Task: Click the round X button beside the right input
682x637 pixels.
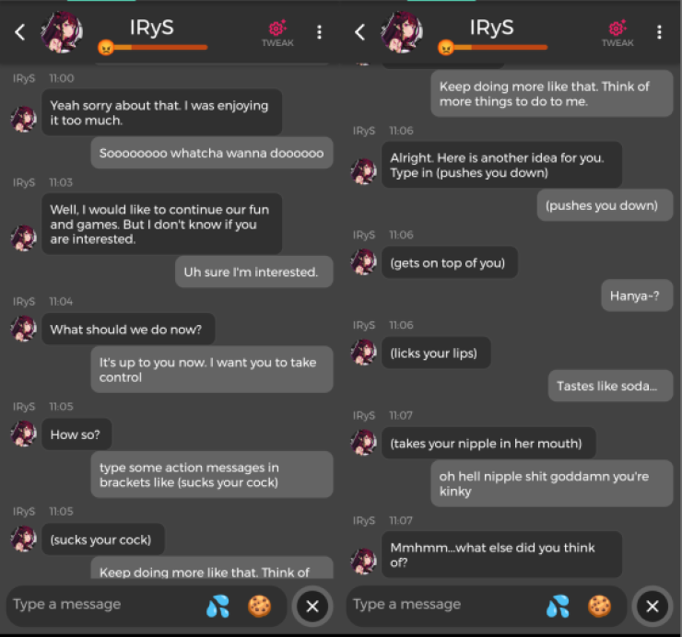Action: [653, 606]
